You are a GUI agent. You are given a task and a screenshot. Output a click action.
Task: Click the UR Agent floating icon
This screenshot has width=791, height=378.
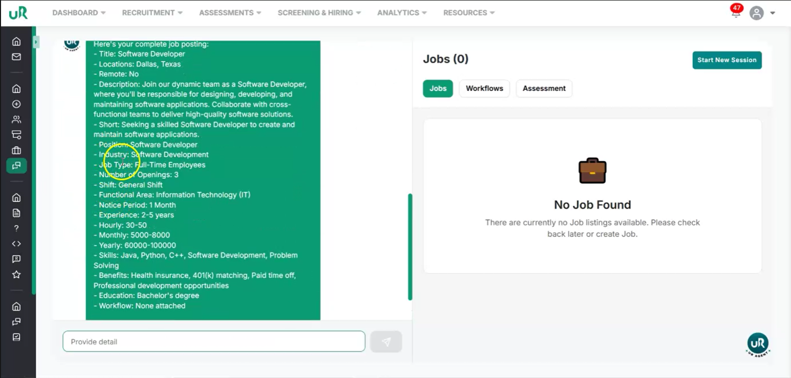click(758, 344)
